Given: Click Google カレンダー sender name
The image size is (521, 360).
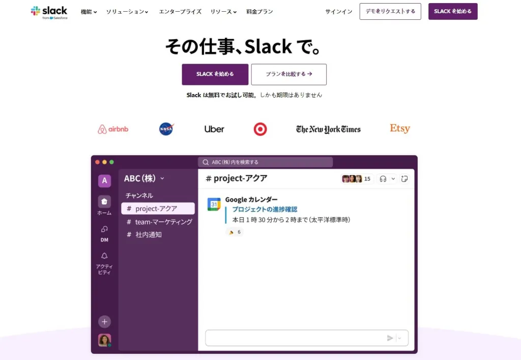Looking at the screenshot, I should tap(251, 199).
